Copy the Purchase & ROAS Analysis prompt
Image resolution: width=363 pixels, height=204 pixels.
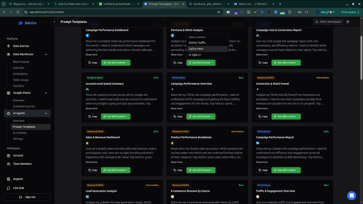[178, 63]
